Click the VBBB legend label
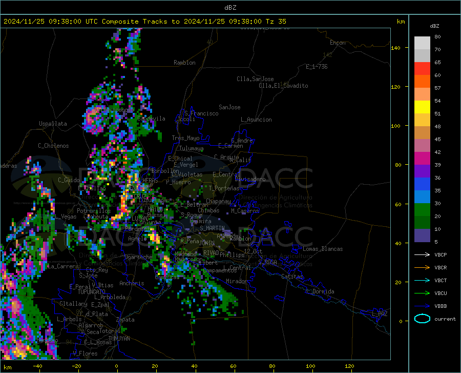 tap(441, 306)
